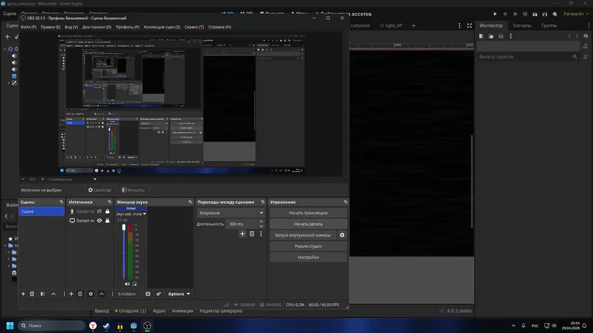Mute the desktop audio speaker icon
Screen dimensions: 593x333
tap(127, 284)
